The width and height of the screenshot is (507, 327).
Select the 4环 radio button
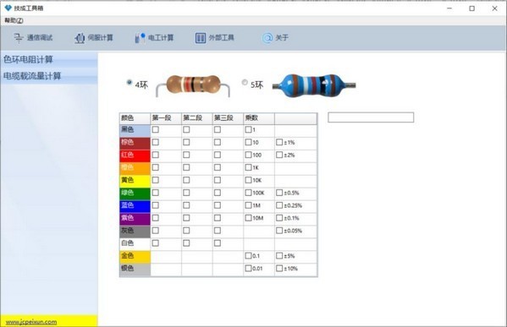(x=130, y=82)
